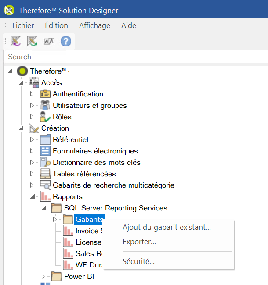Select the Authentification tree label
Image resolution: width=268 pixels, height=285 pixels.
coord(78,94)
